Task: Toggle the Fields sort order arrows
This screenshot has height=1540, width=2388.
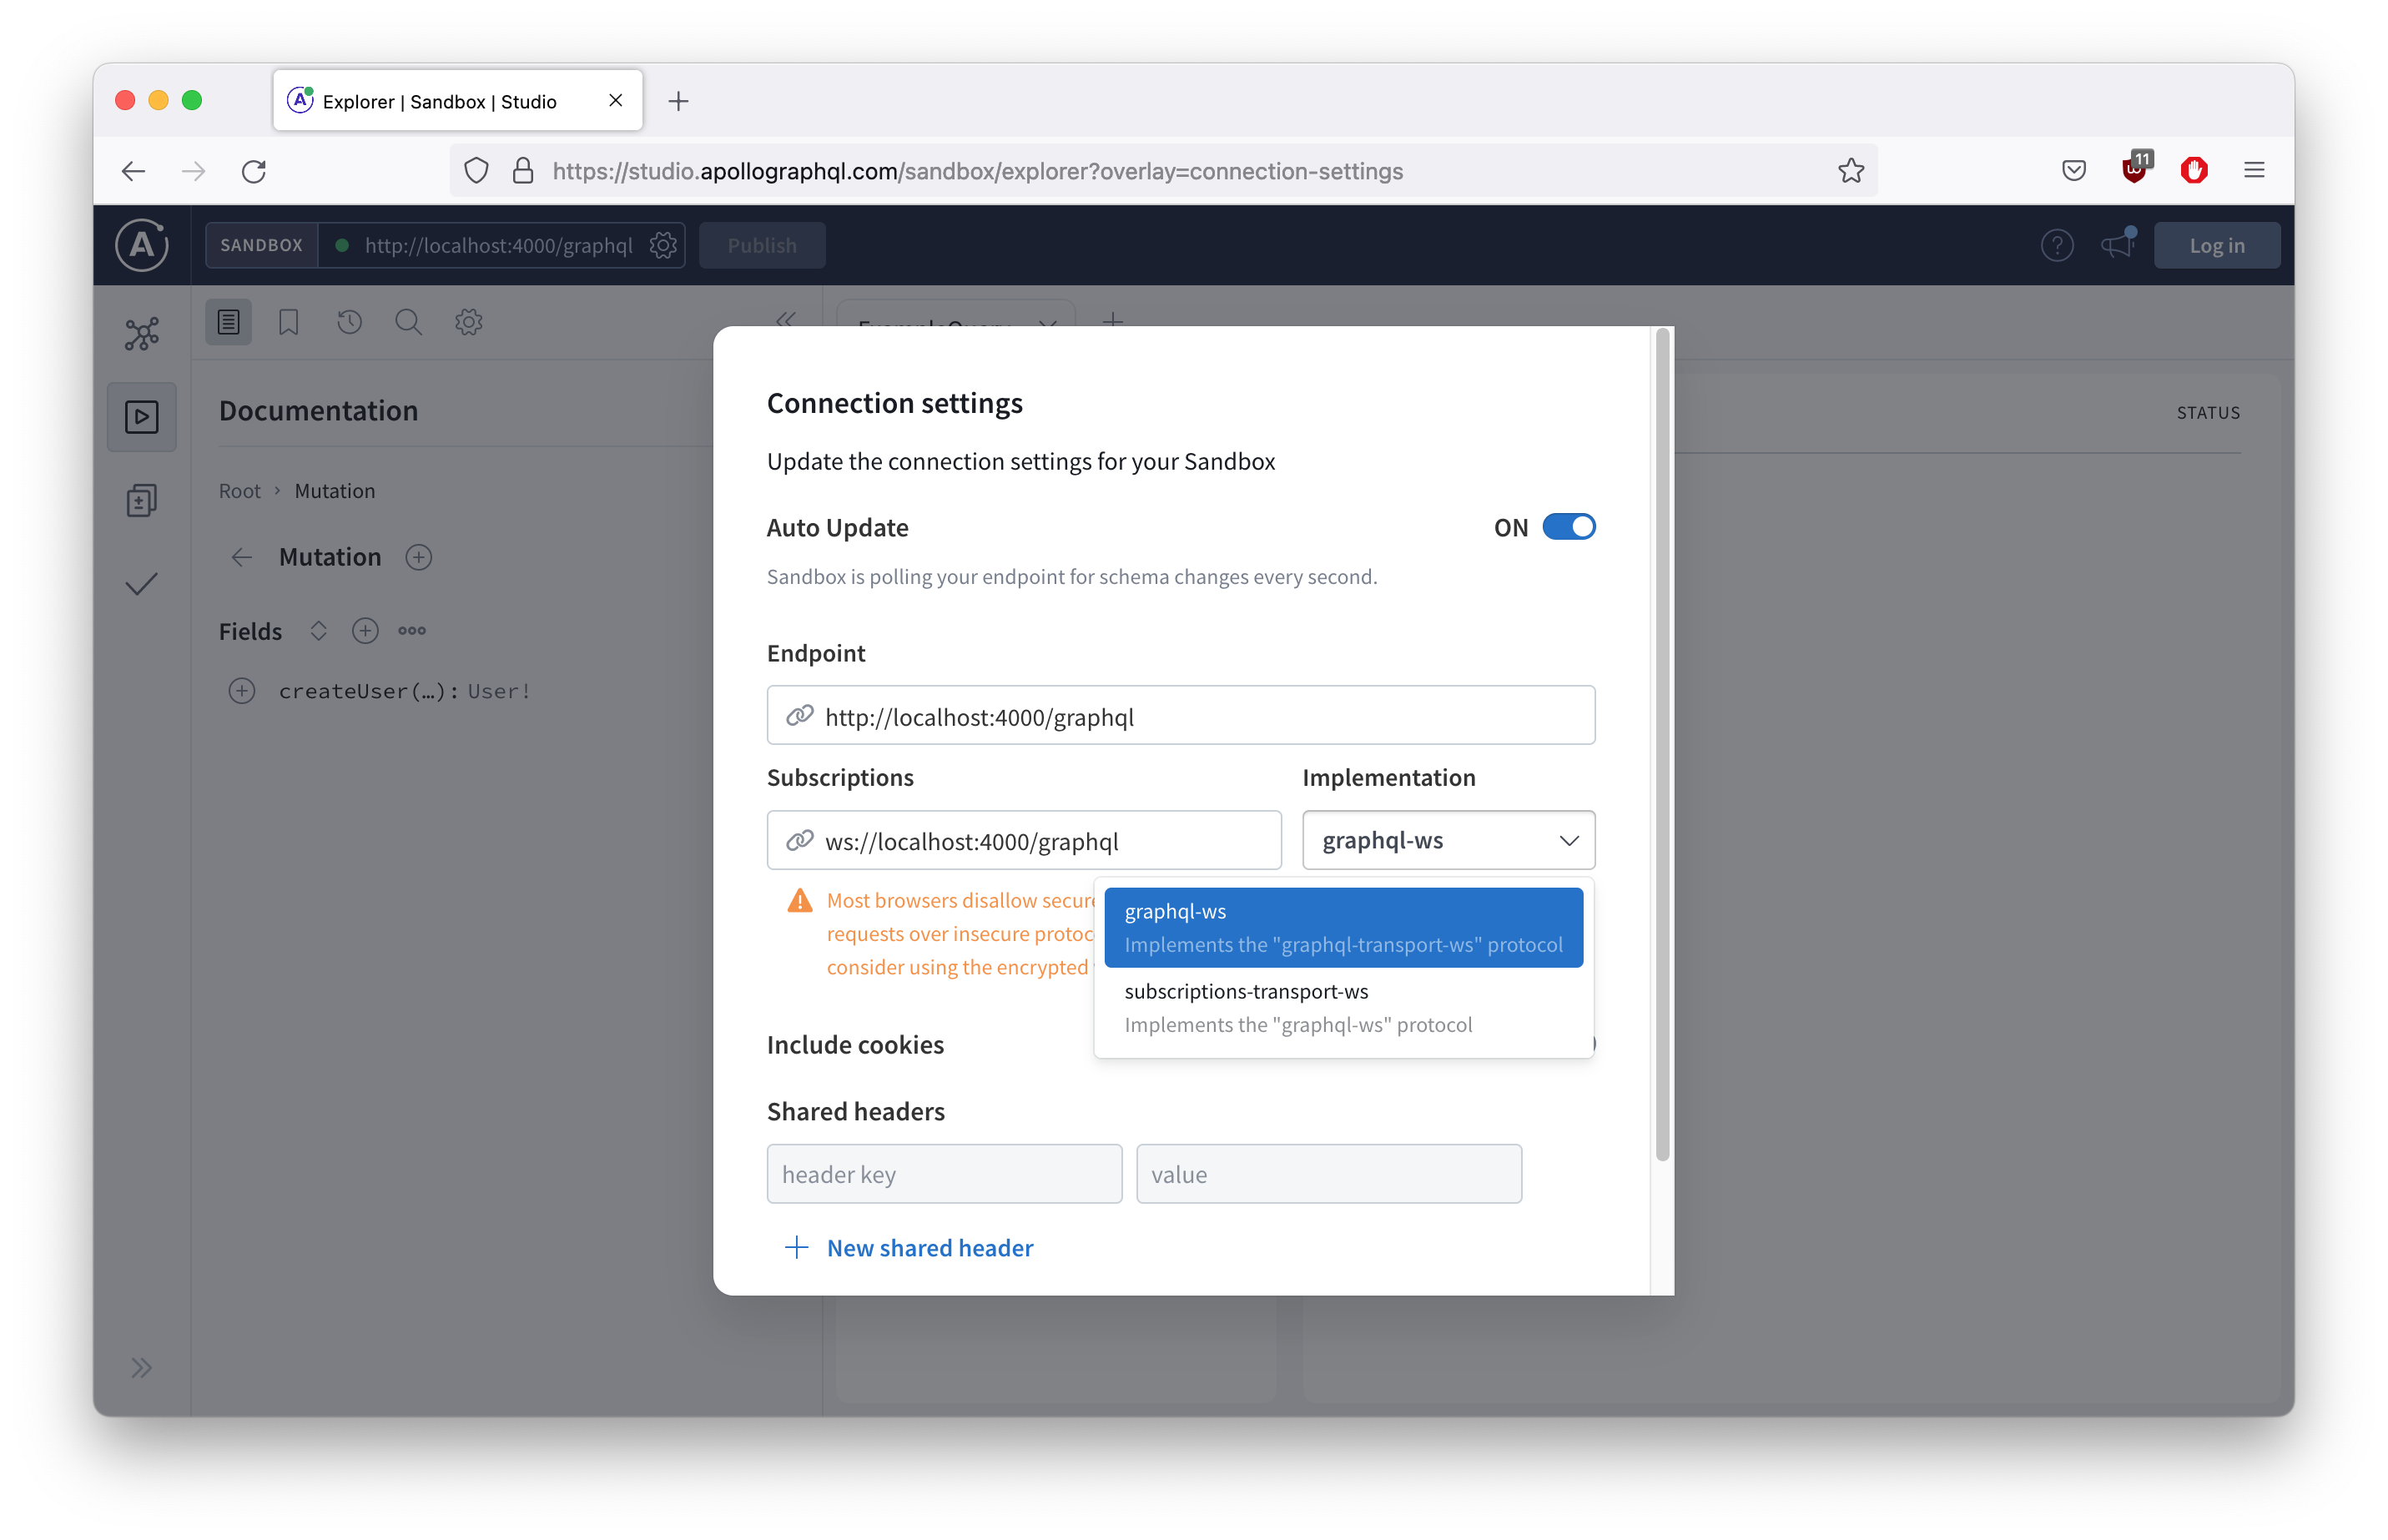Action: click(x=318, y=631)
